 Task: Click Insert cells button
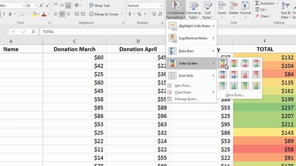[x=222, y=10]
